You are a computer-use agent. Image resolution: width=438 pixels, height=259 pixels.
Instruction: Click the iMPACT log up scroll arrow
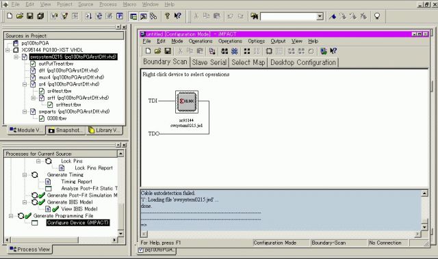click(424, 193)
